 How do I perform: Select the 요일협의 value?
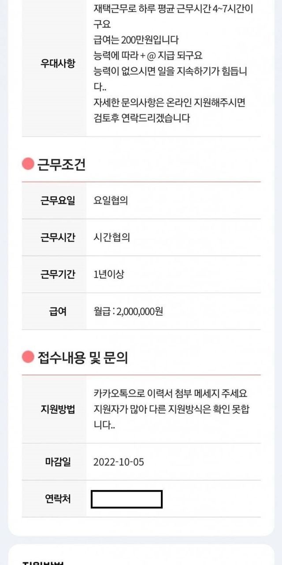(x=111, y=201)
